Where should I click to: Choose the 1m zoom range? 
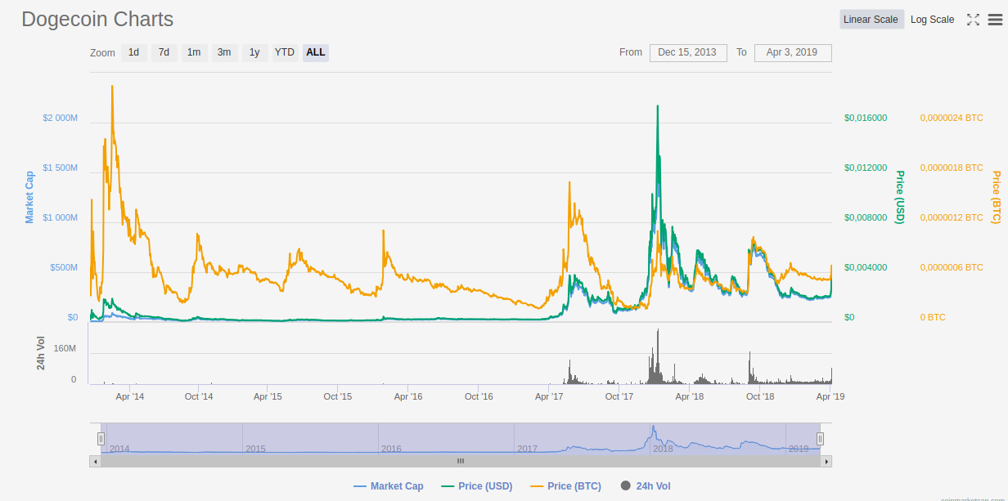[x=194, y=52]
